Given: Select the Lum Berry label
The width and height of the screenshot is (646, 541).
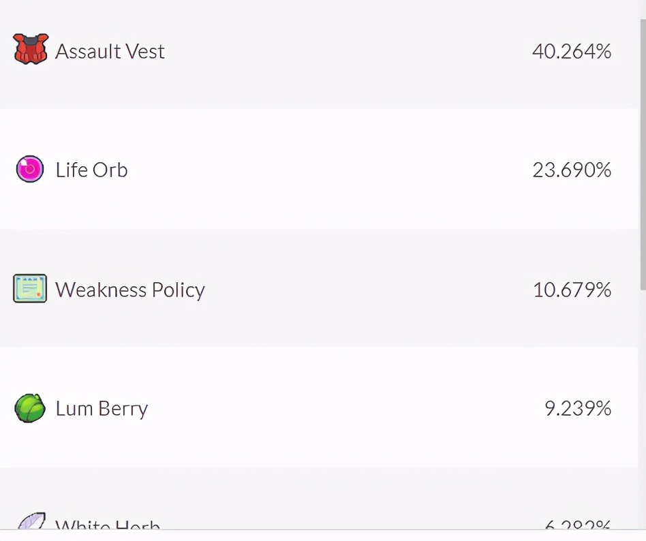Looking at the screenshot, I should point(102,409).
